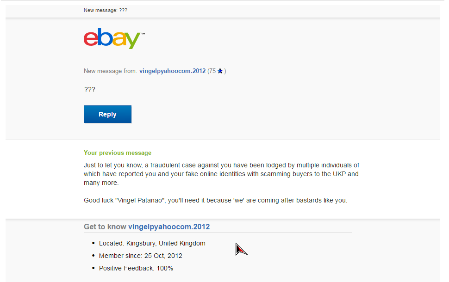
Task: Click the 'Positive Feedback: 100%' item
Action: pos(136,268)
